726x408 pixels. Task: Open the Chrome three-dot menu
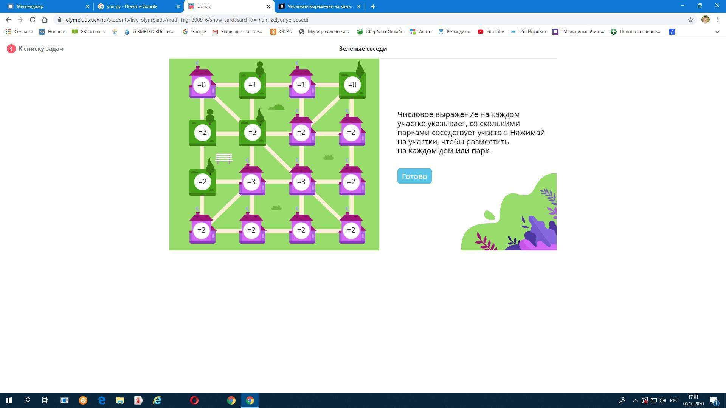click(718, 20)
